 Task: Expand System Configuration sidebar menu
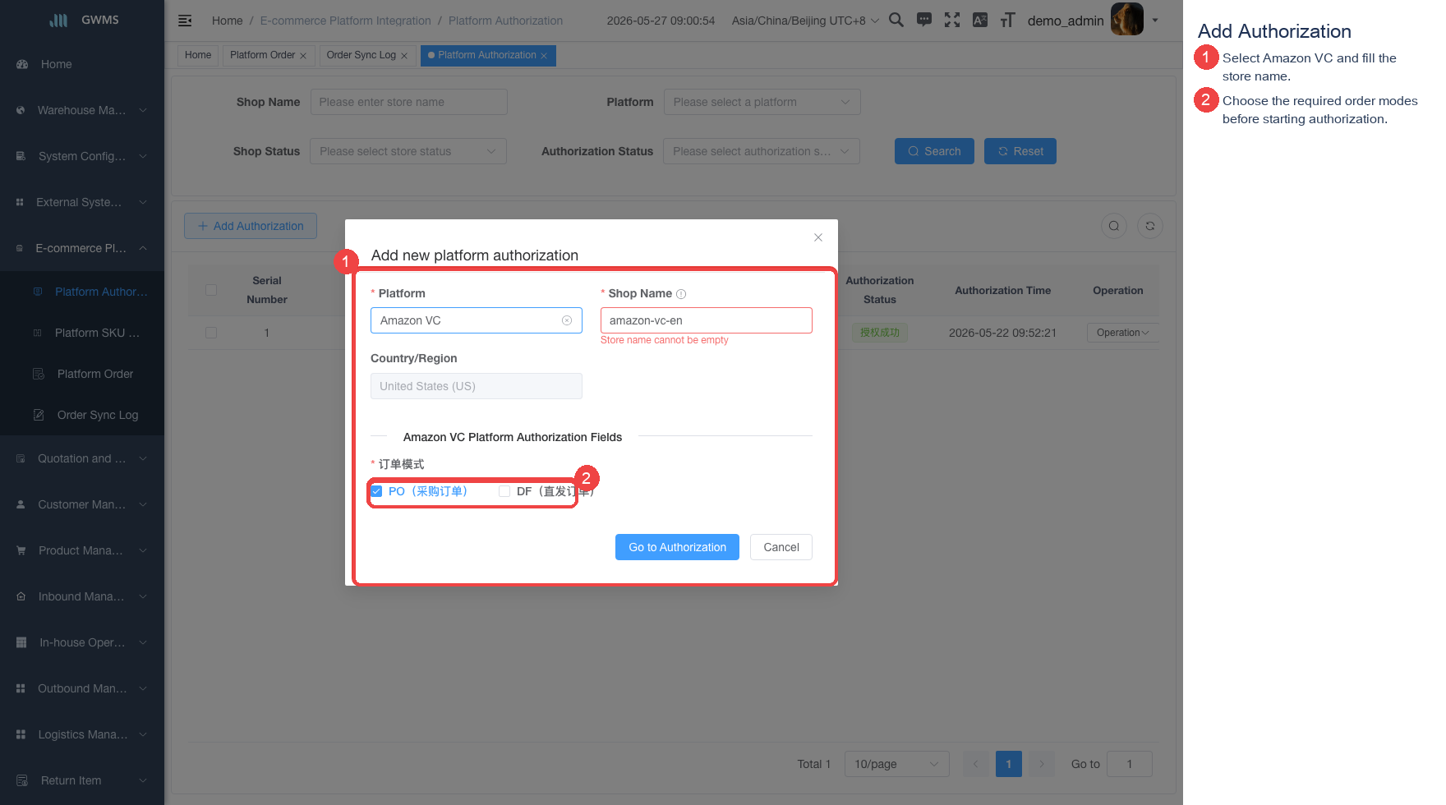[x=82, y=156]
